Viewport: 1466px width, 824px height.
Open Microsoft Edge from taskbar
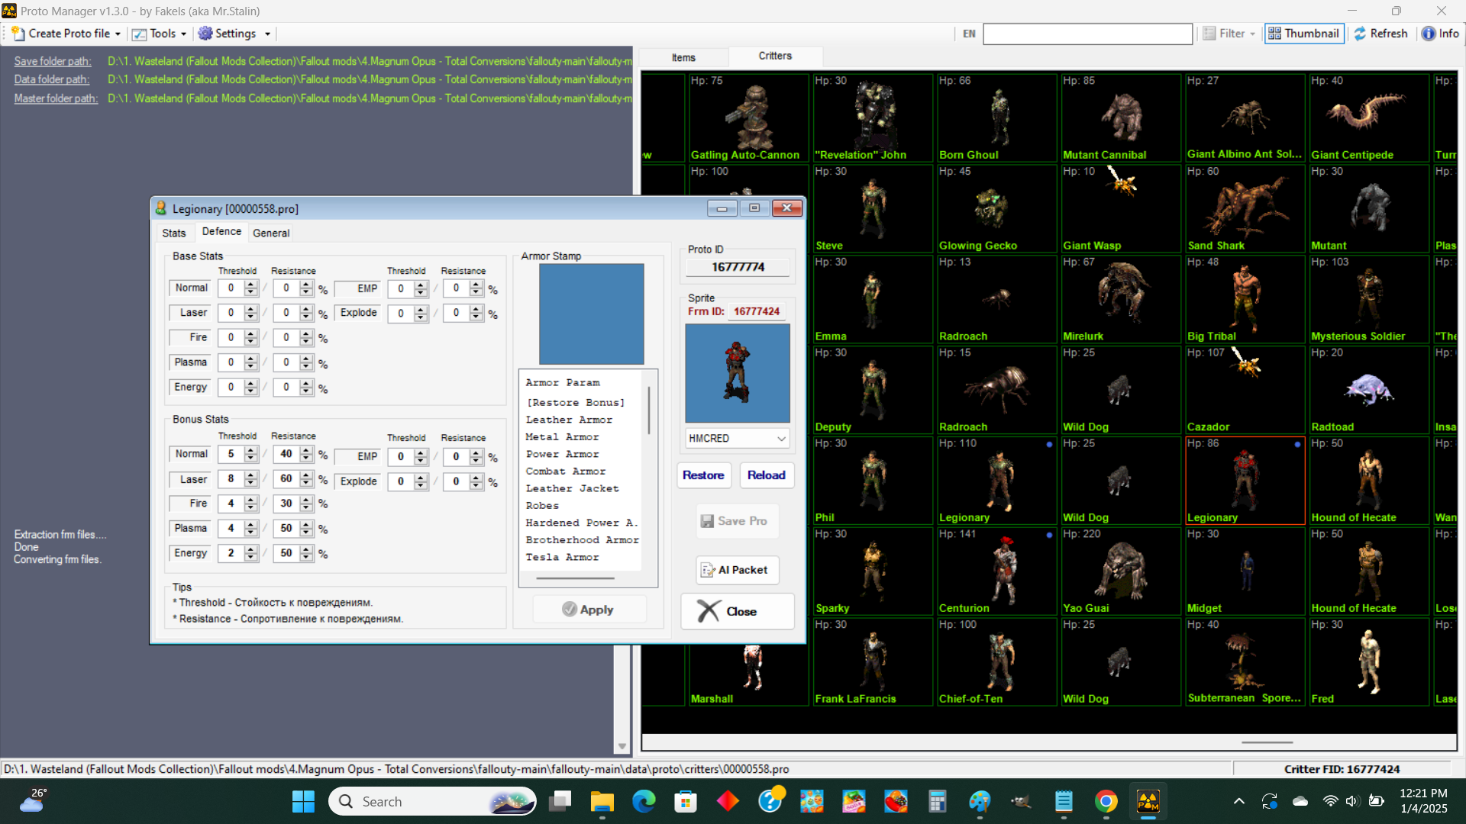click(644, 801)
